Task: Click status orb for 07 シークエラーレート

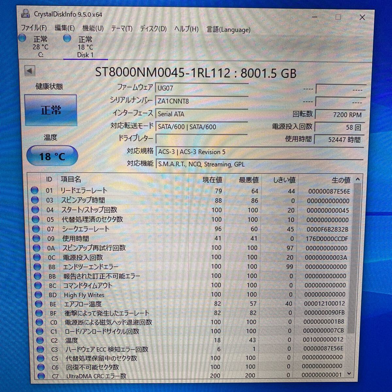Action: [36, 229]
